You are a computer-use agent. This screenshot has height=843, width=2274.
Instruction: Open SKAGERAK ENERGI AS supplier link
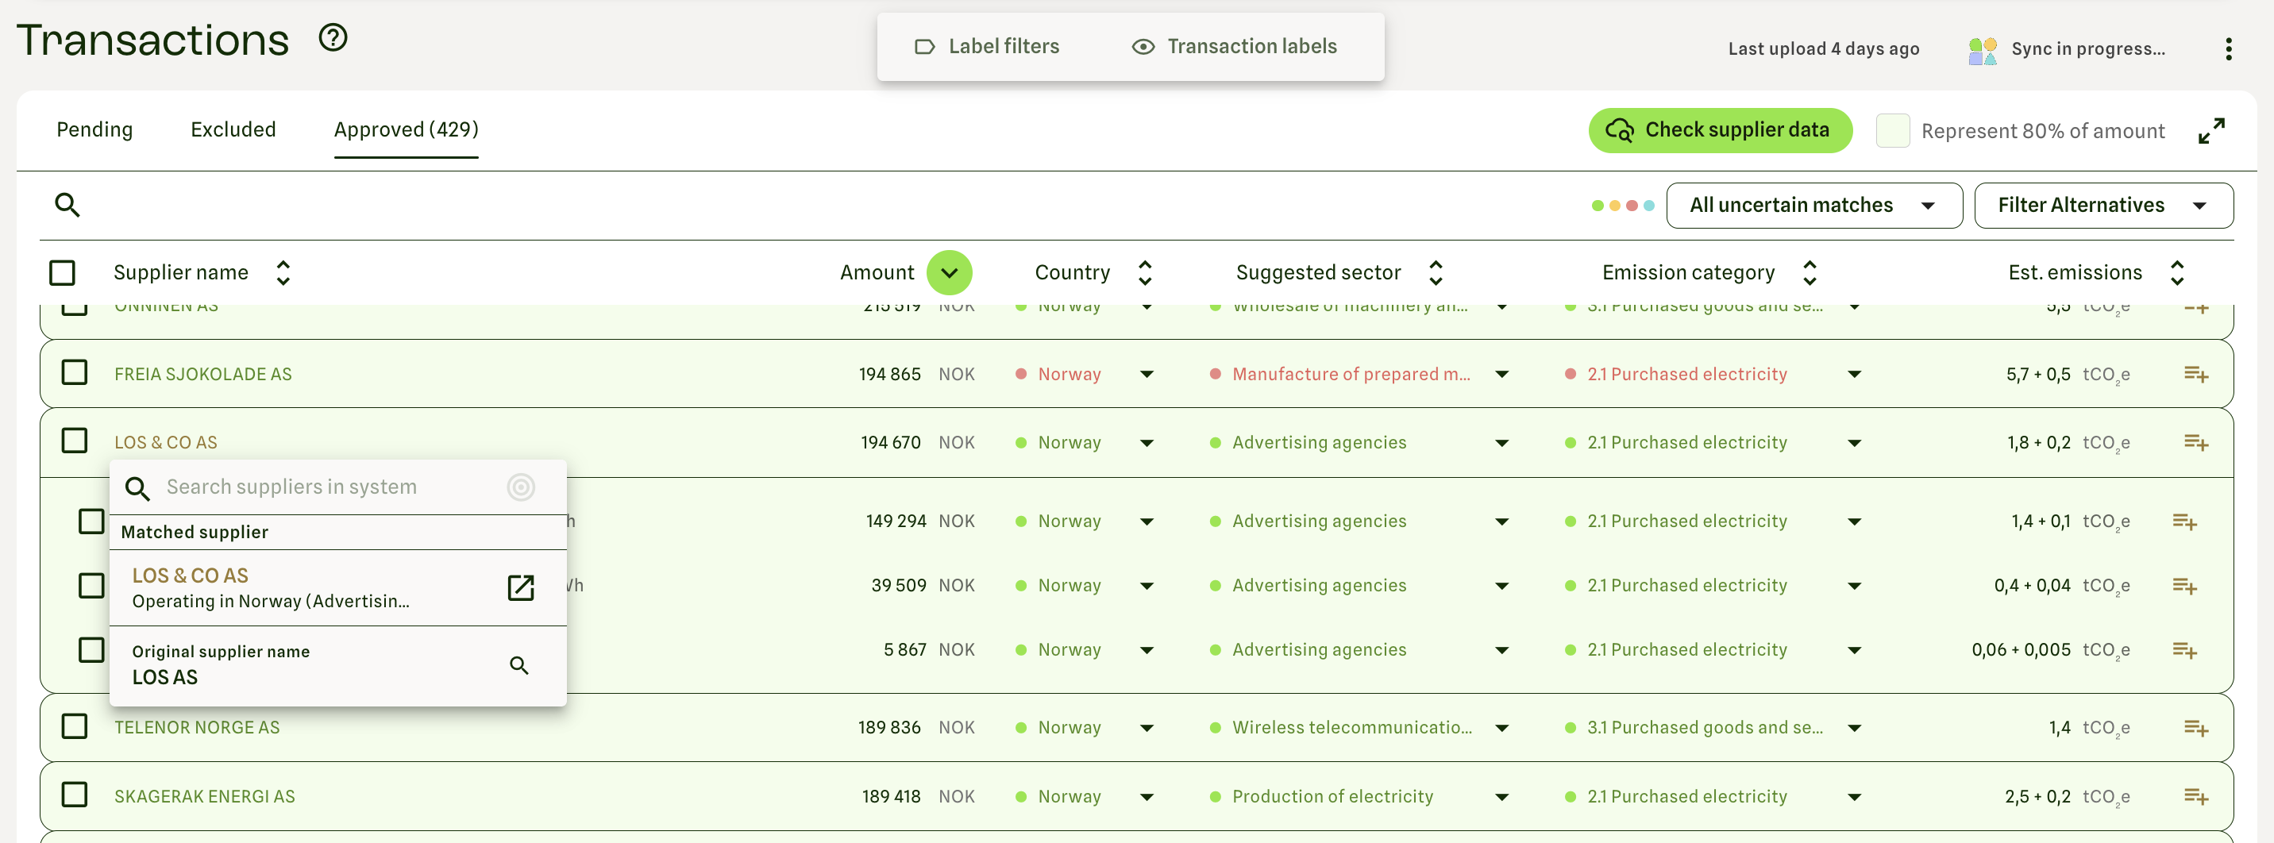pos(205,797)
